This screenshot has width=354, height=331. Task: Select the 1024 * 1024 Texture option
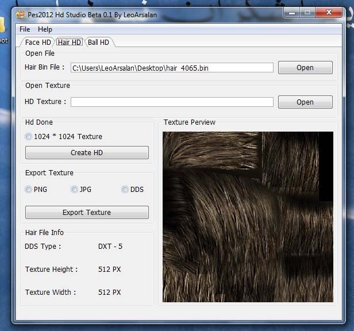pyautogui.click(x=29, y=137)
